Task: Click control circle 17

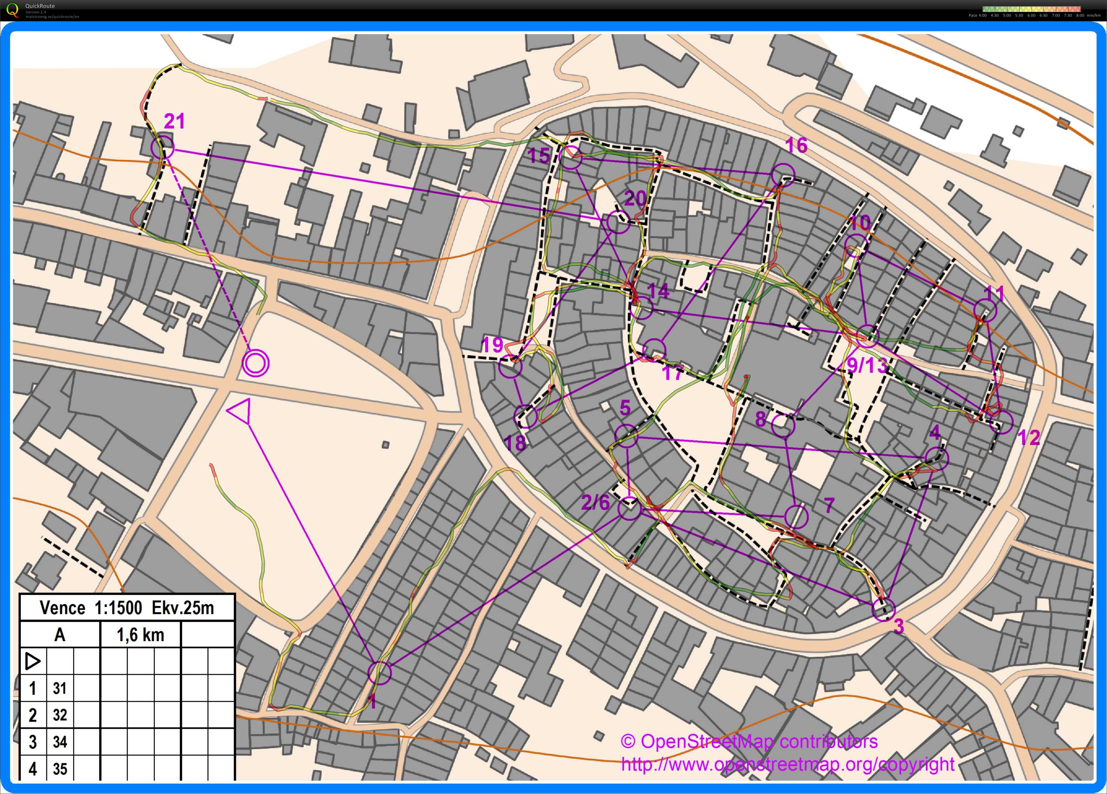Action: (654, 350)
